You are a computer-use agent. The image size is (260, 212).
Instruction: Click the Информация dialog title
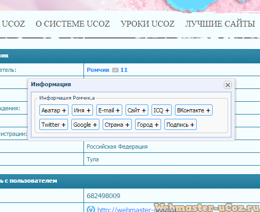51,84
